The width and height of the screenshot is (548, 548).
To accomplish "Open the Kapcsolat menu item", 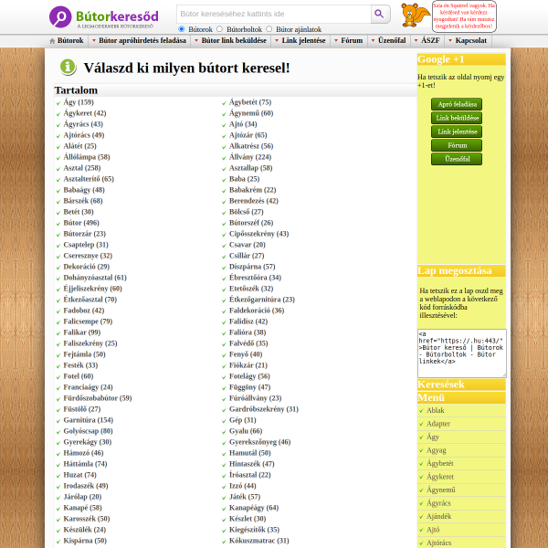I will pyautogui.click(x=470, y=40).
